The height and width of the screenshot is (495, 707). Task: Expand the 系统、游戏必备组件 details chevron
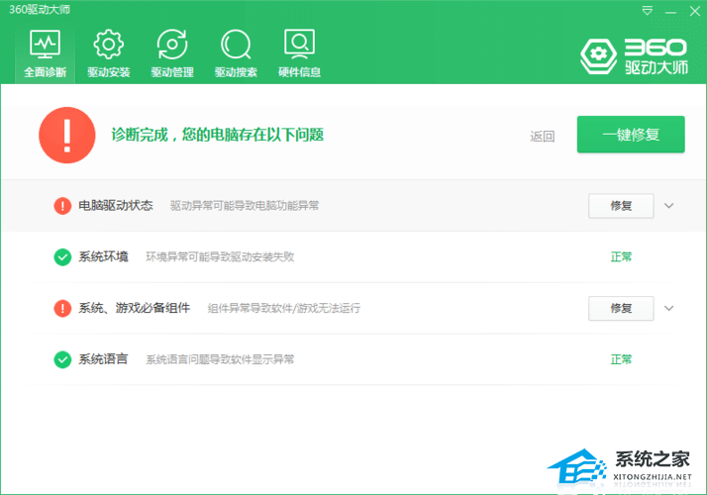(669, 308)
